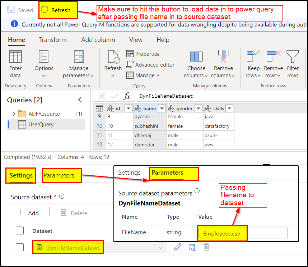Image resolution: width=308 pixels, height=267 pixels.
Task: Click the datafactory skills cell
Action: pyautogui.click(x=219, y=126)
